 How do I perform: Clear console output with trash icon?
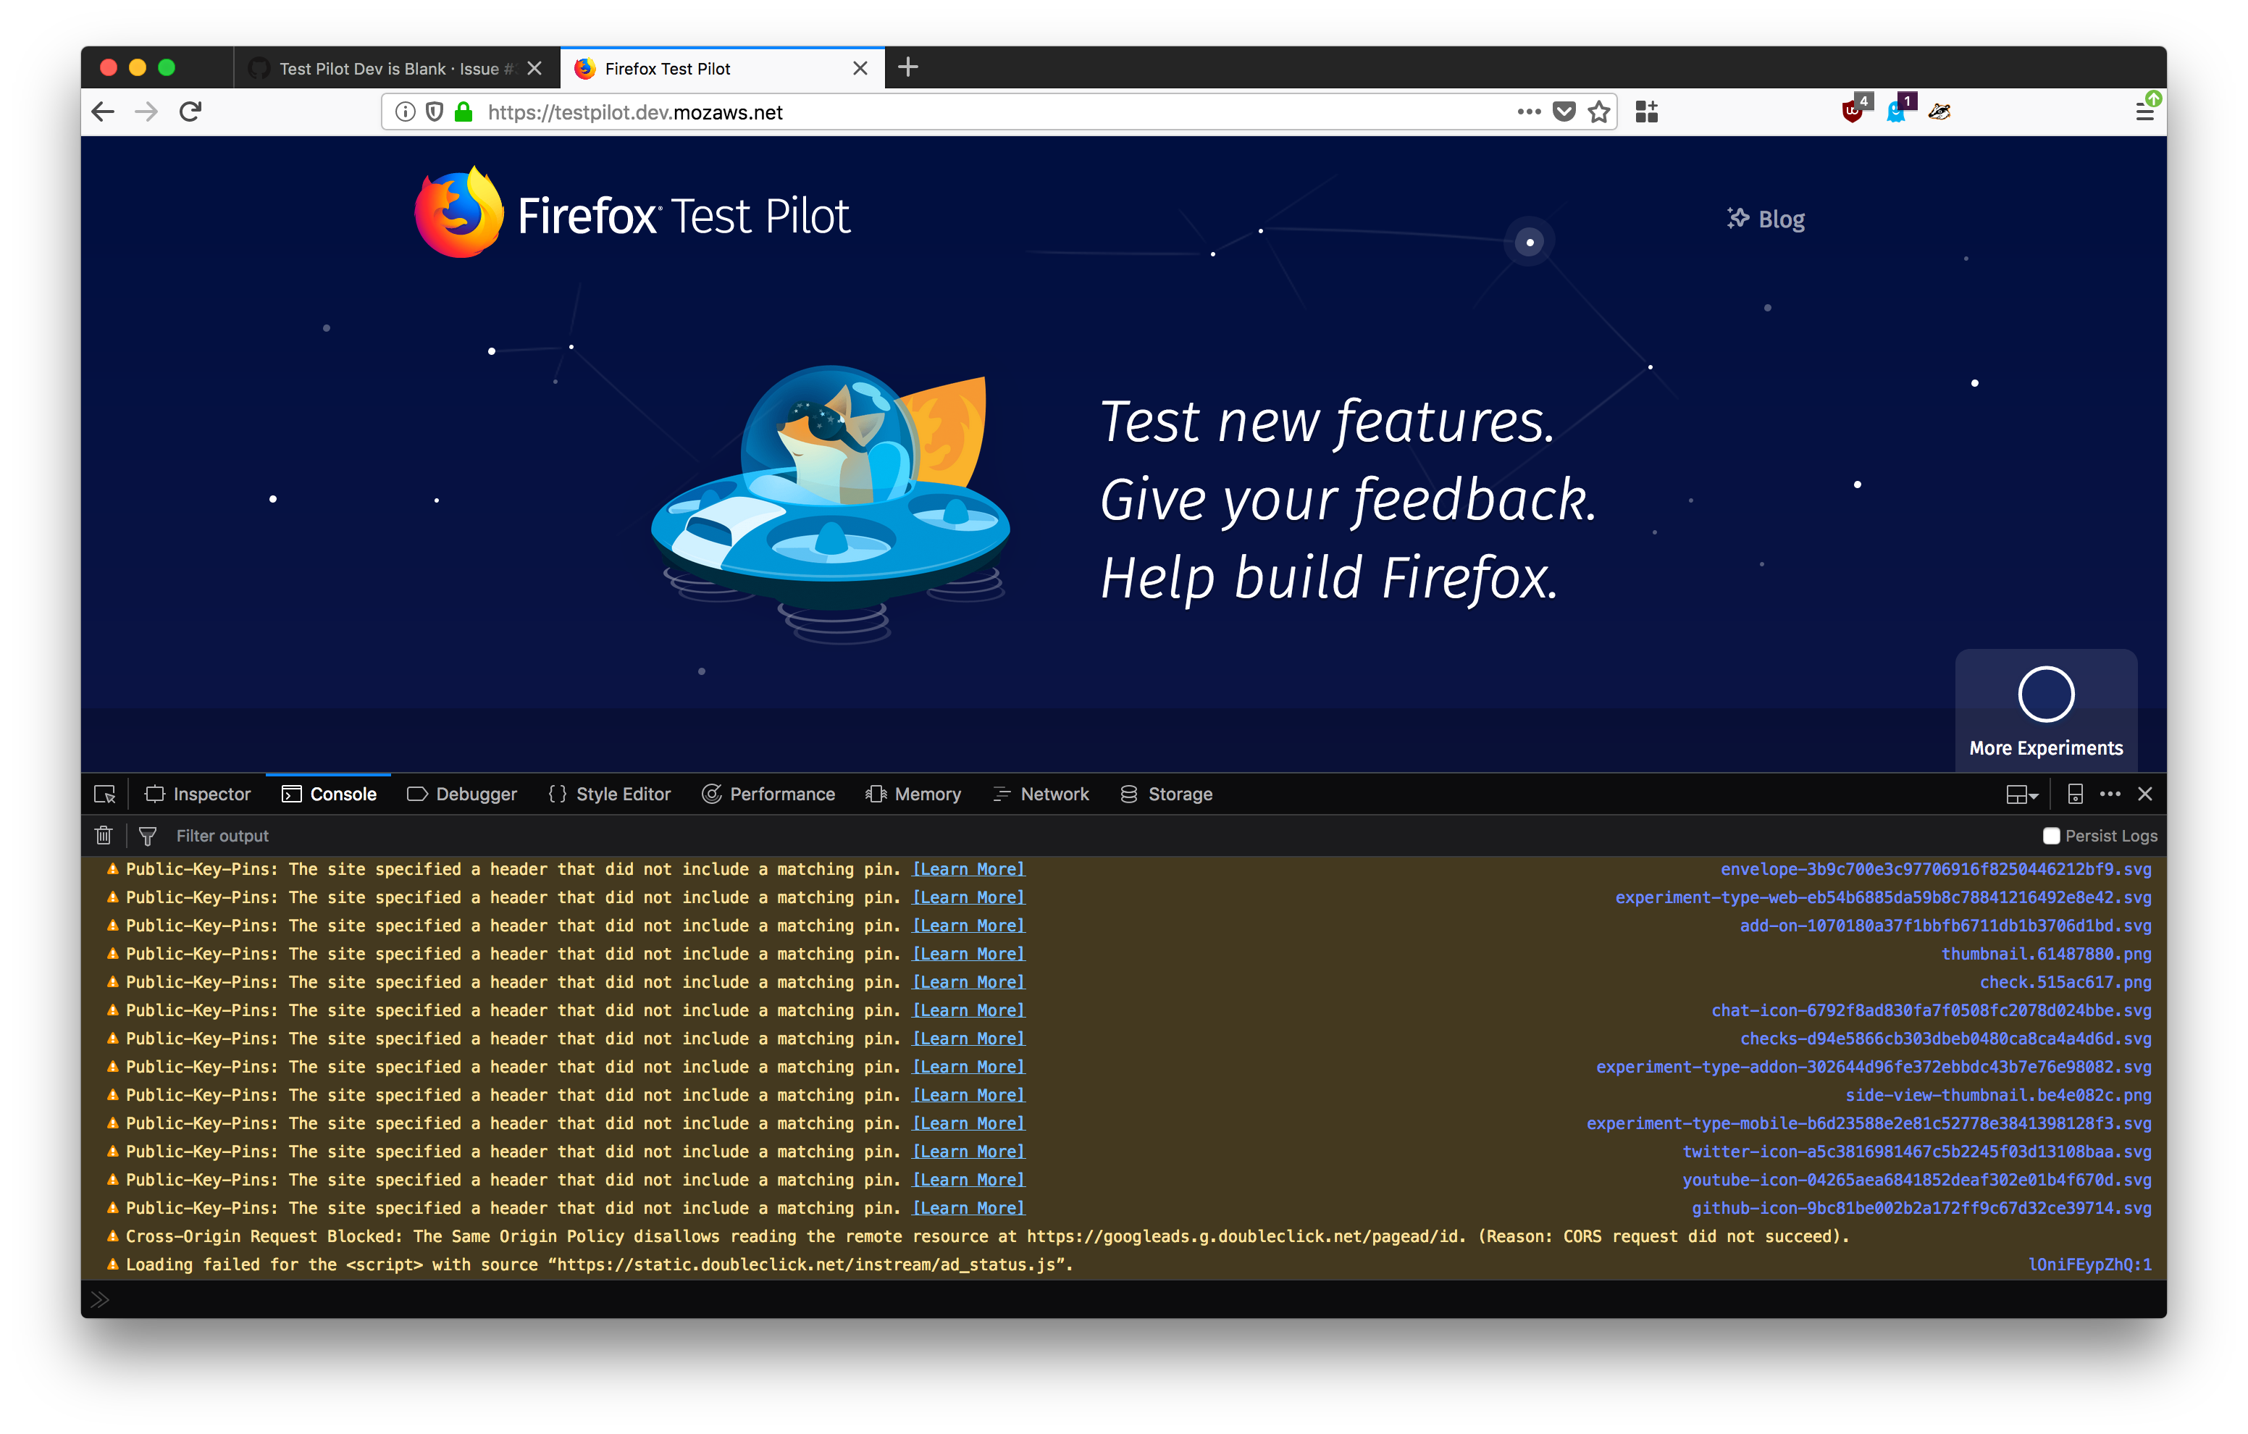click(x=104, y=836)
